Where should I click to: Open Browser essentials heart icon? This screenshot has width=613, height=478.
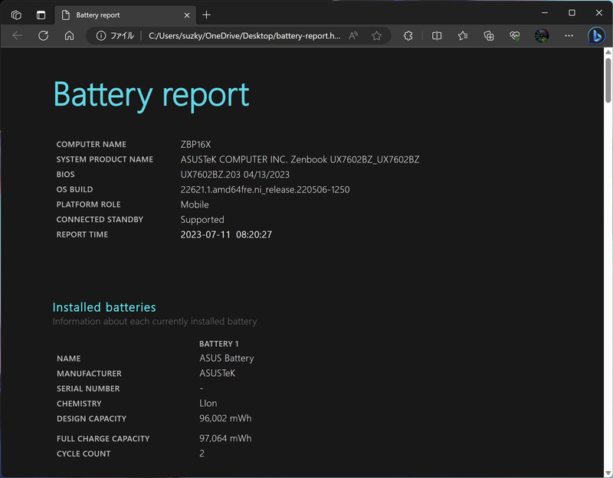pyautogui.click(x=515, y=35)
